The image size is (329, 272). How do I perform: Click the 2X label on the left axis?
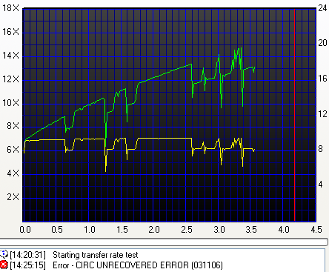pos(13,197)
